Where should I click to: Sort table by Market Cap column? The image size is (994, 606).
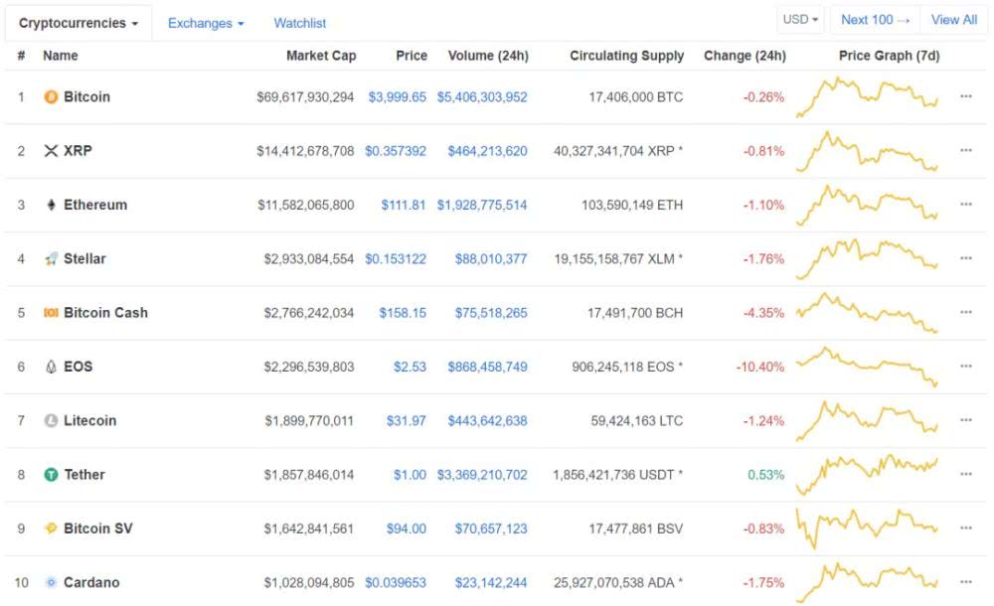tap(321, 56)
